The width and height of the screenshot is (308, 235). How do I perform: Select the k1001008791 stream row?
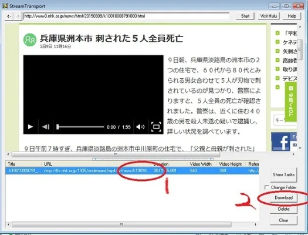coord(132,170)
